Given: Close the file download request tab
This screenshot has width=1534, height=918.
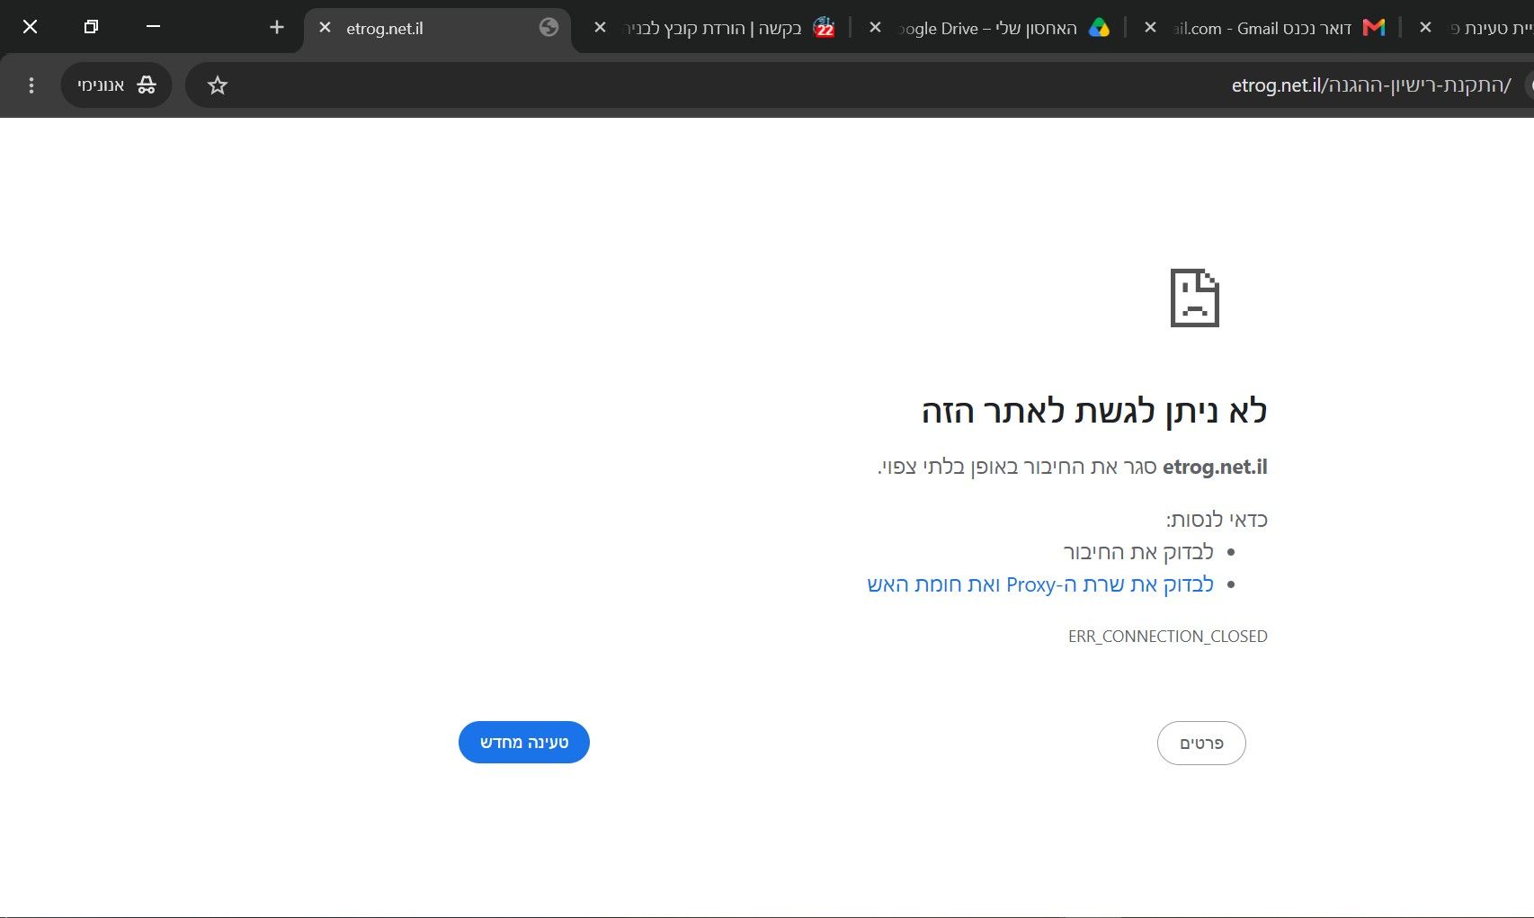Looking at the screenshot, I should [x=601, y=28].
